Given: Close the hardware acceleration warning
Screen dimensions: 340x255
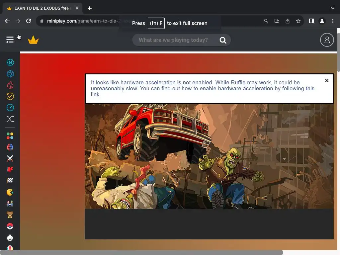Looking at the screenshot, I should pos(327,80).
